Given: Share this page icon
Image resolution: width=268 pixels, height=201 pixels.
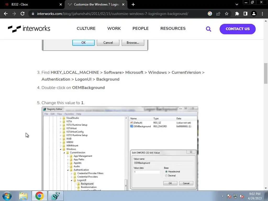Looking at the screenshot, I should tap(218, 14).
